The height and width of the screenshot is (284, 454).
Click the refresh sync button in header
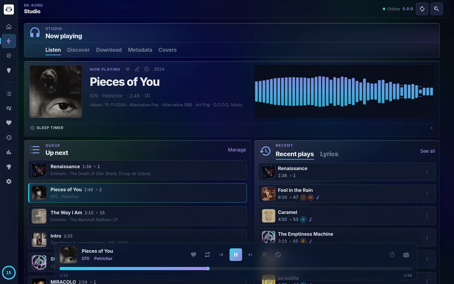coord(422,9)
